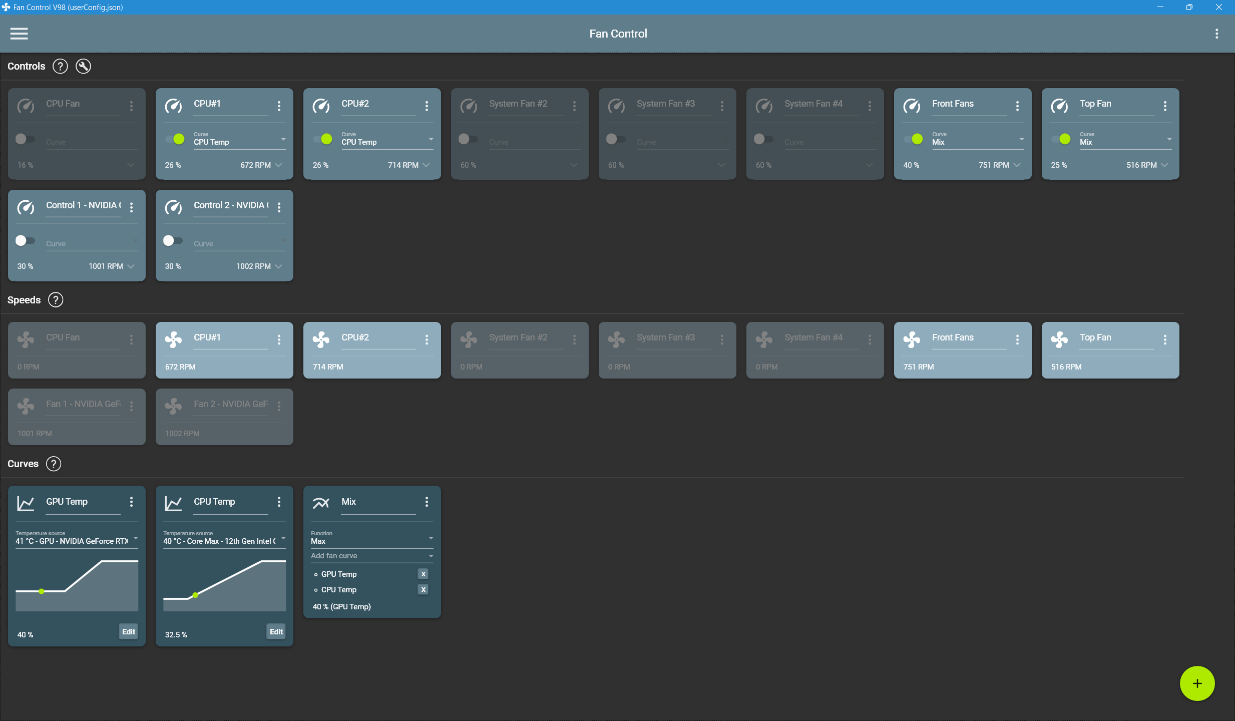The height and width of the screenshot is (721, 1235).
Task: Open three-dot menu on Mix curve card
Action: click(427, 502)
